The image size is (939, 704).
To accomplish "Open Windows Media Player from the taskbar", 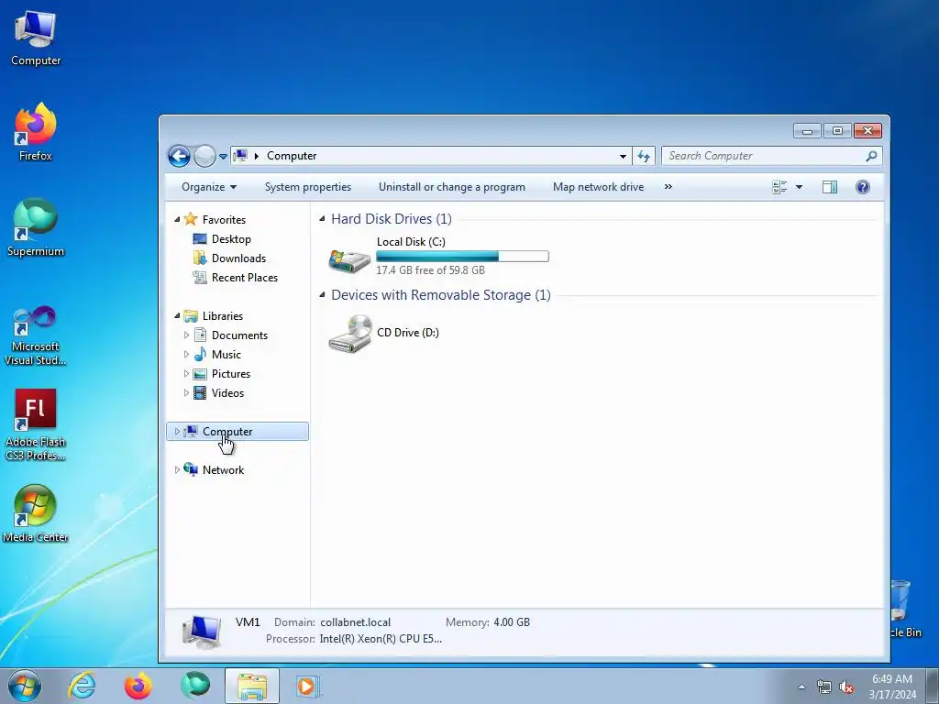I will [x=309, y=686].
